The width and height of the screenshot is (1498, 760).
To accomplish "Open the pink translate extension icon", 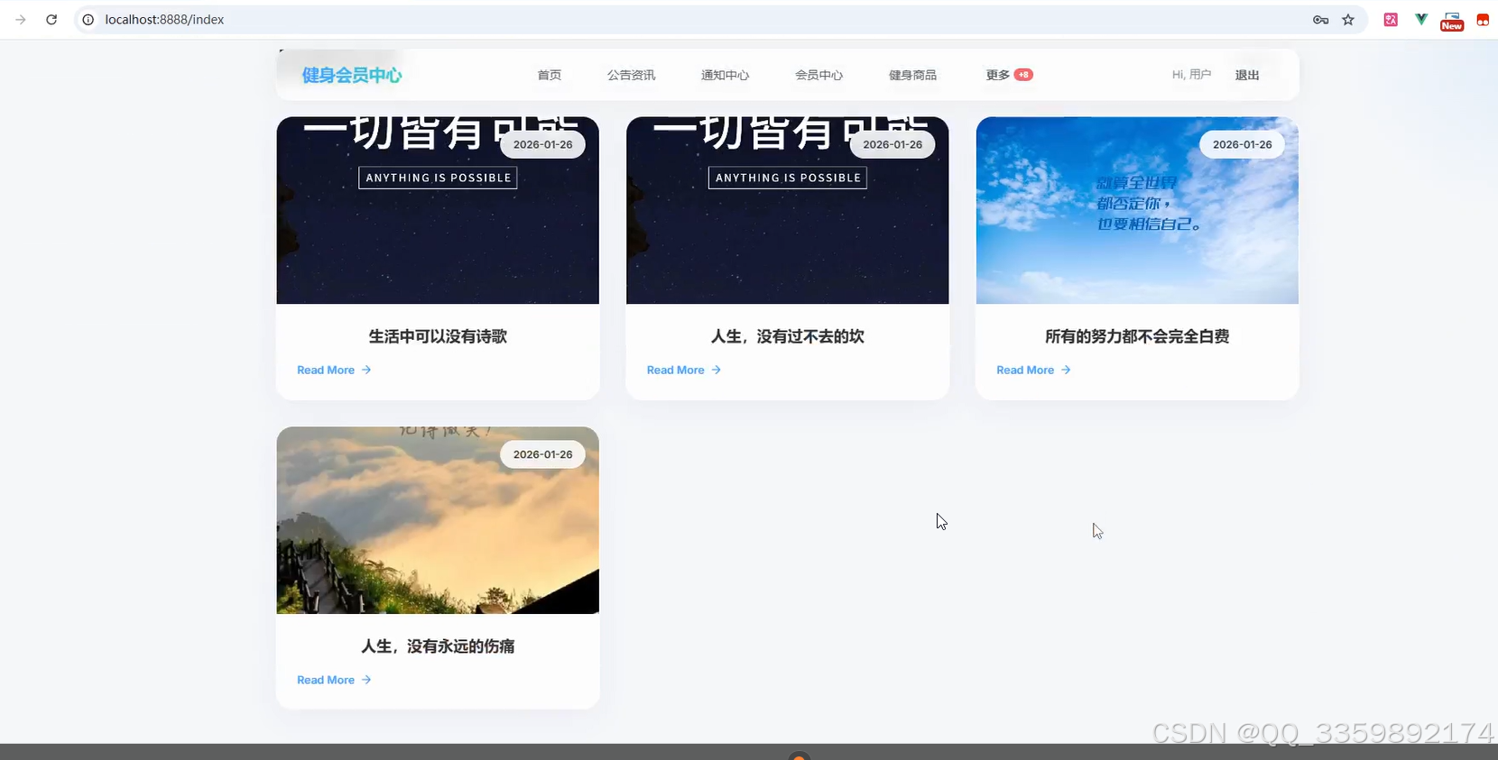I will [1391, 19].
